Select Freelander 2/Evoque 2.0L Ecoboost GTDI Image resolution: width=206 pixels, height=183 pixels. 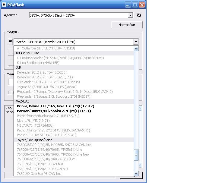pos(74,96)
